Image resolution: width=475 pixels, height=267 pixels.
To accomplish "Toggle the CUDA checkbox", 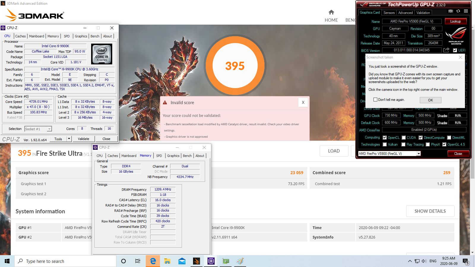I will point(404,138).
